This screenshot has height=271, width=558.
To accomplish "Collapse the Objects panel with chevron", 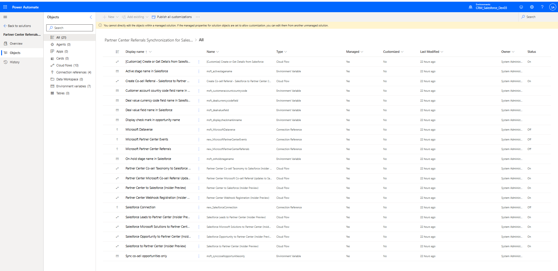I will point(91,17).
